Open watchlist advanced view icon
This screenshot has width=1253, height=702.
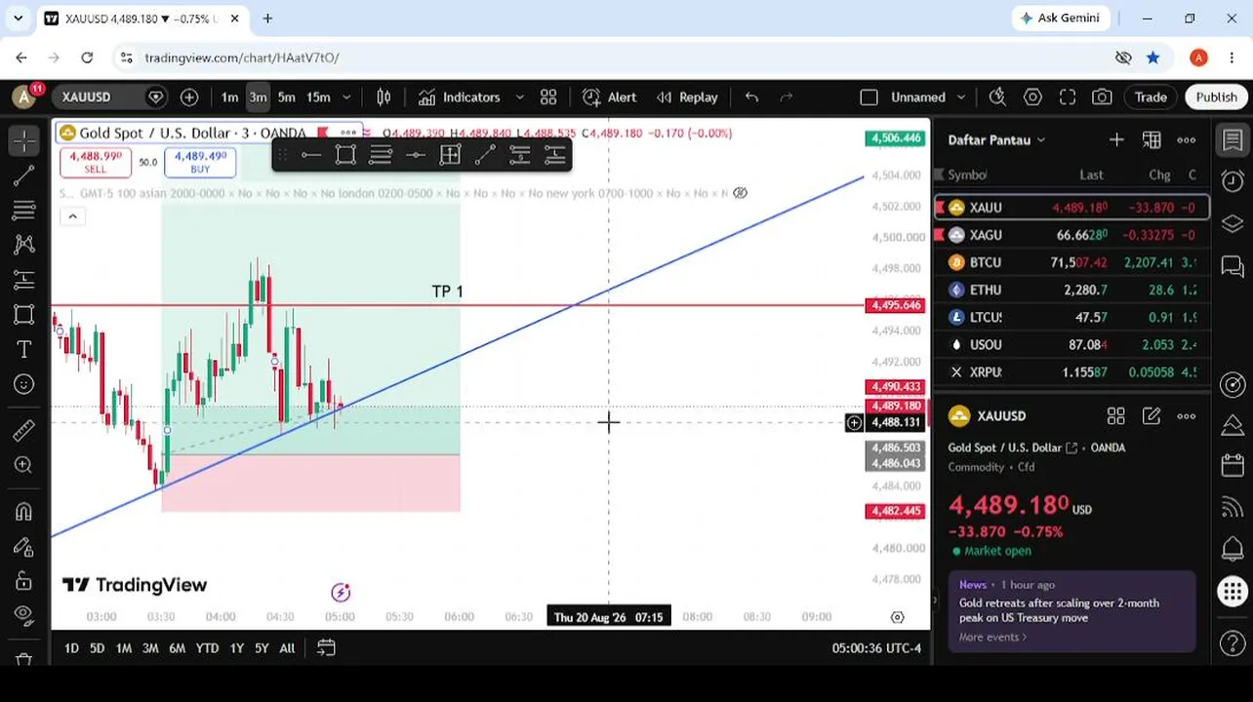(1152, 139)
